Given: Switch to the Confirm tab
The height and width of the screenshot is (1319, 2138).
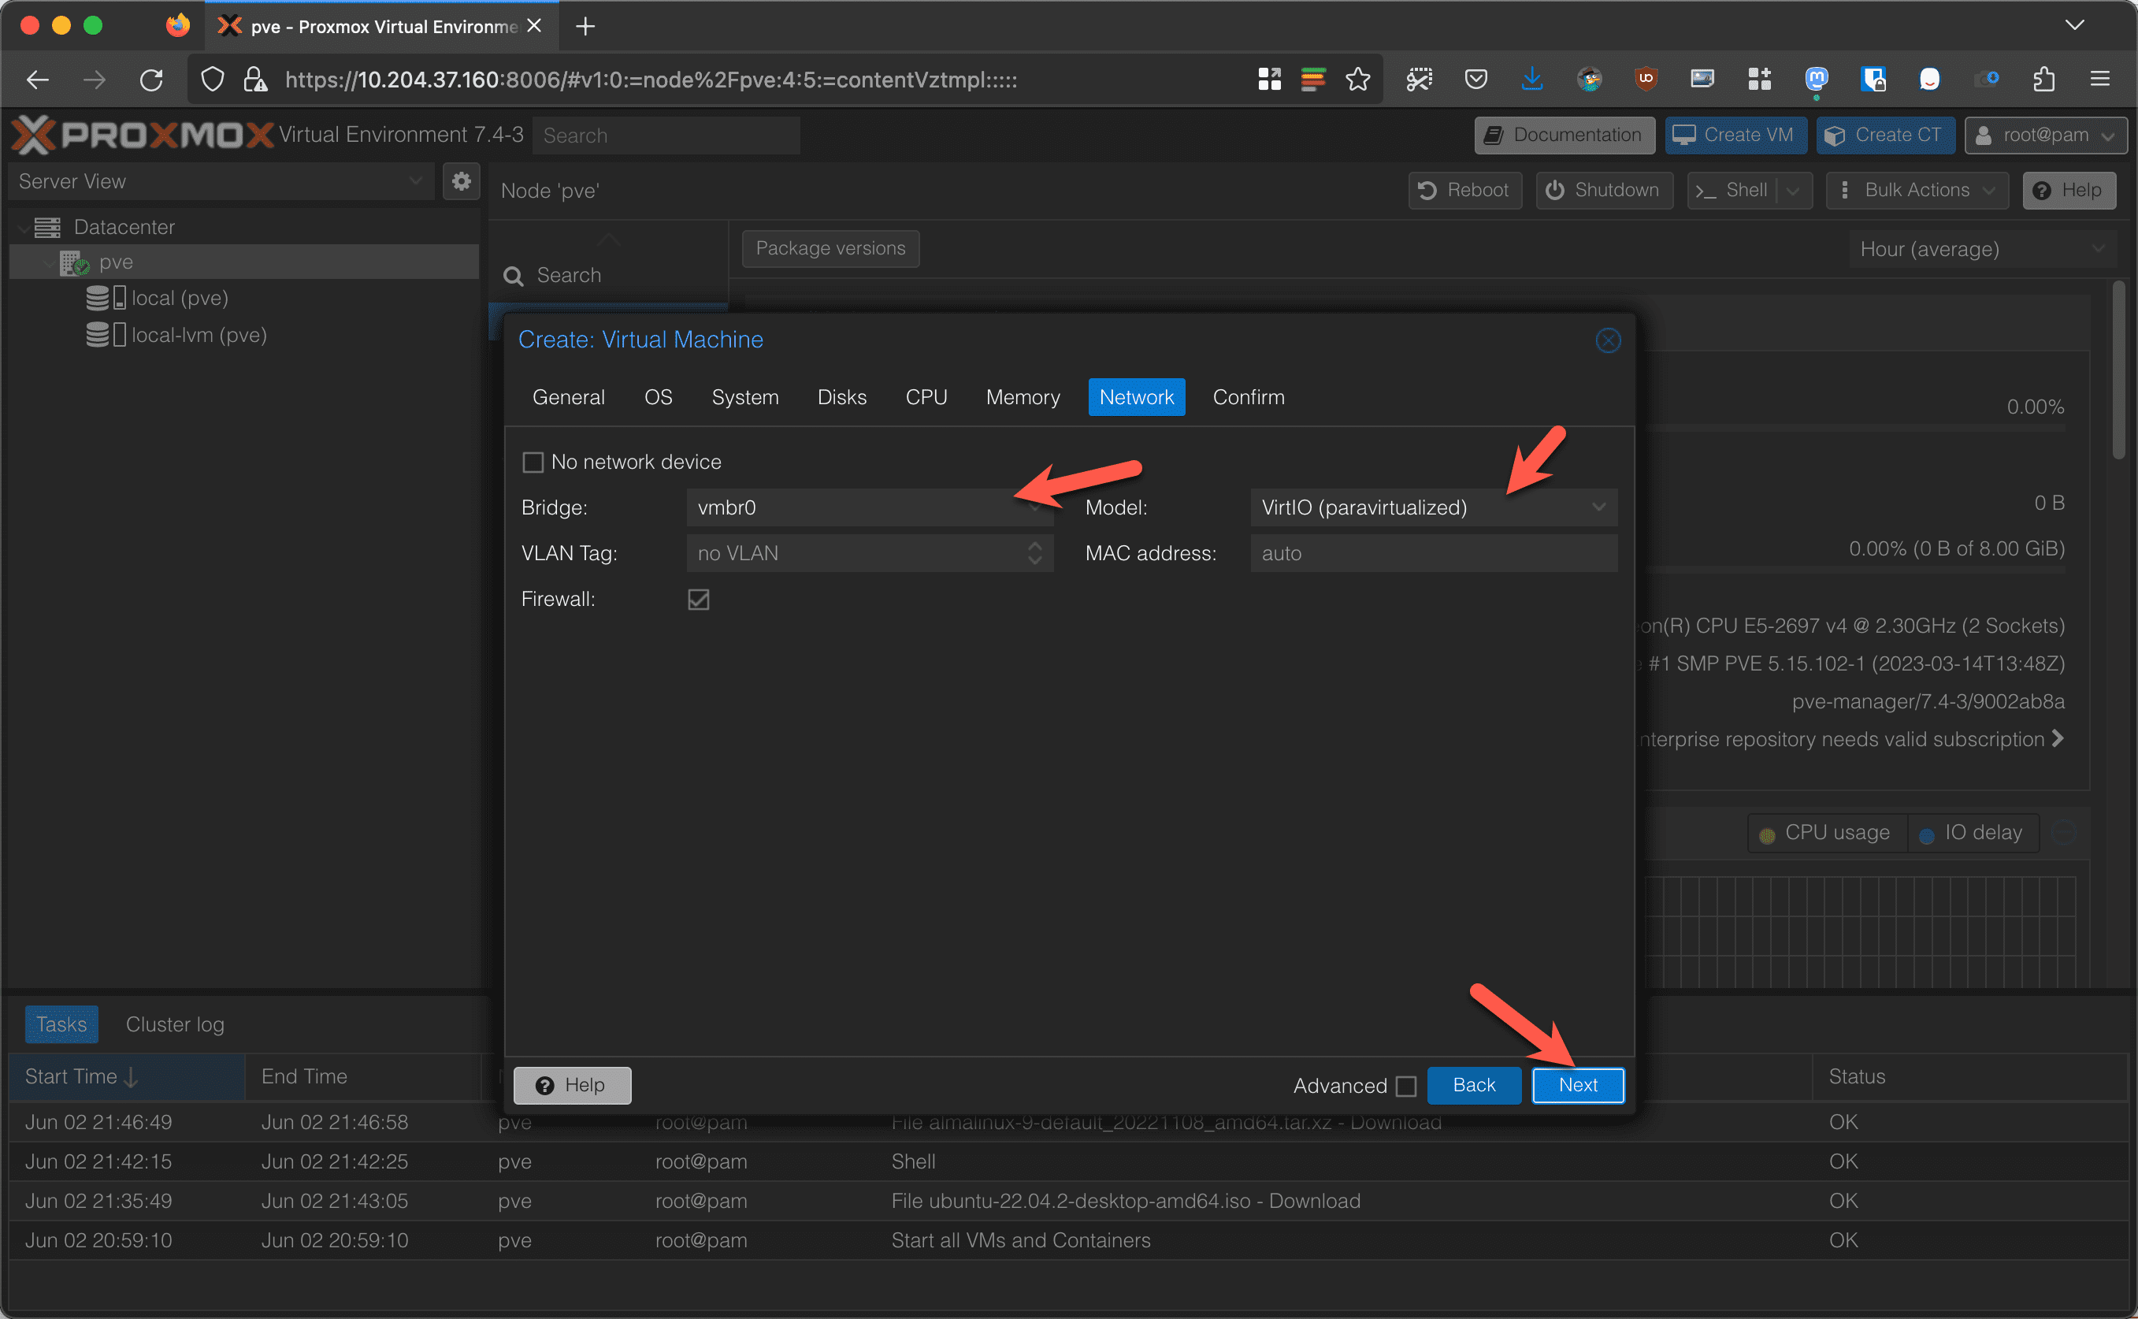Looking at the screenshot, I should pos(1249,397).
